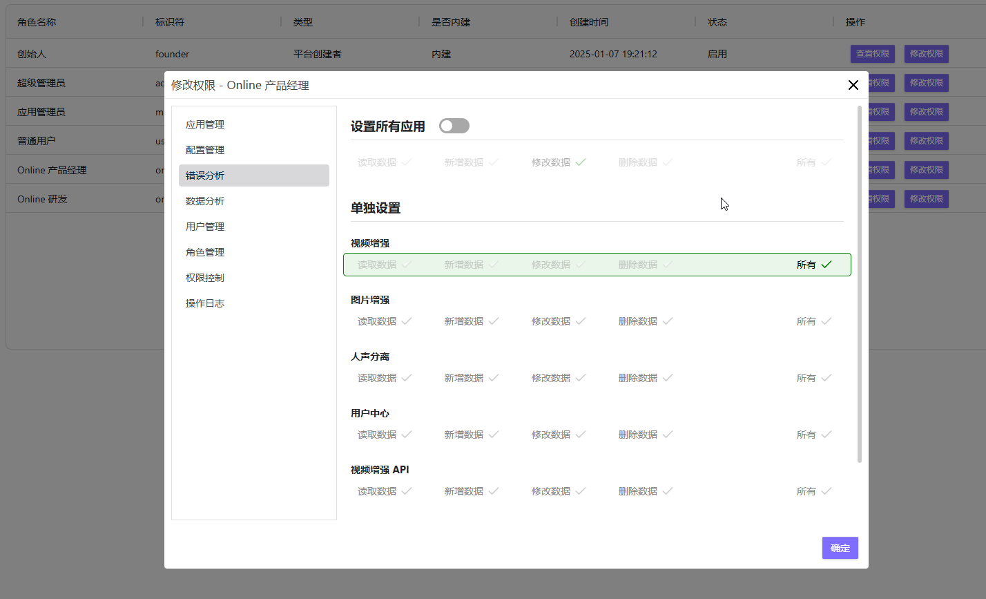The width and height of the screenshot is (986, 599).
Task: Switch to 用户管理 in sidebar
Action: click(x=205, y=227)
